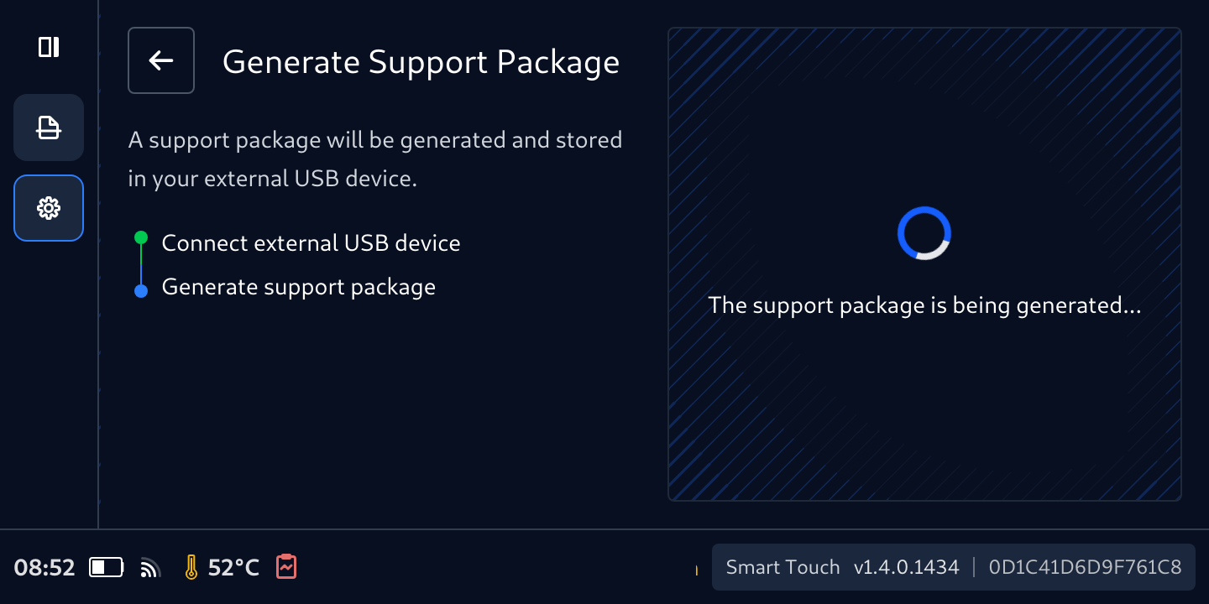Click the 52°C temperature reading
Image resolution: width=1209 pixels, height=604 pixels.
(x=233, y=568)
